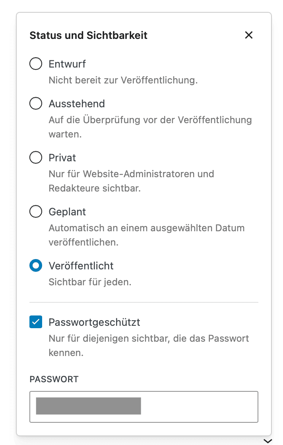
Task: Click the "Sichtbar für jeden" description
Action: click(x=90, y=282)
